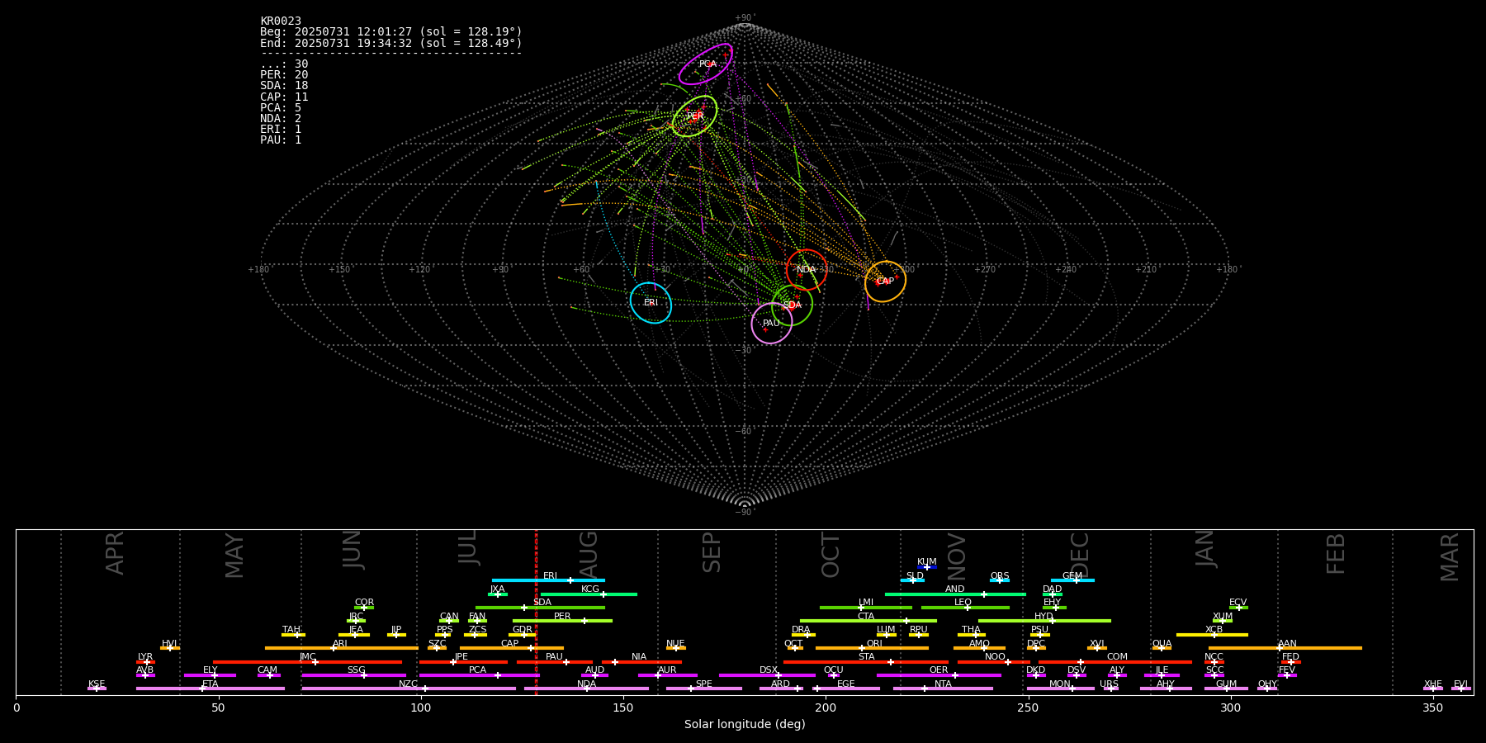Click the XHE shower bar in the timeline

click(1433, 689)
